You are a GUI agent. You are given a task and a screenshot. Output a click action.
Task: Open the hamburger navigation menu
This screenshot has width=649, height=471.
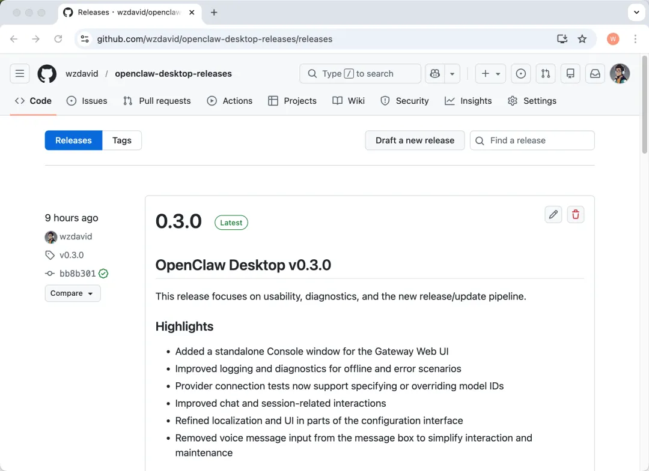point(20,74)
